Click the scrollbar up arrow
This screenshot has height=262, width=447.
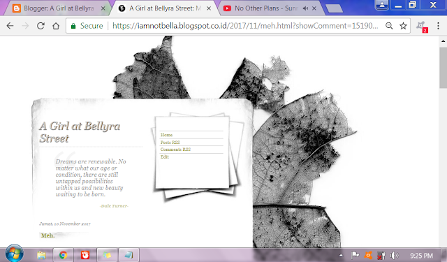pyautogui.click(x=444, y=41)
